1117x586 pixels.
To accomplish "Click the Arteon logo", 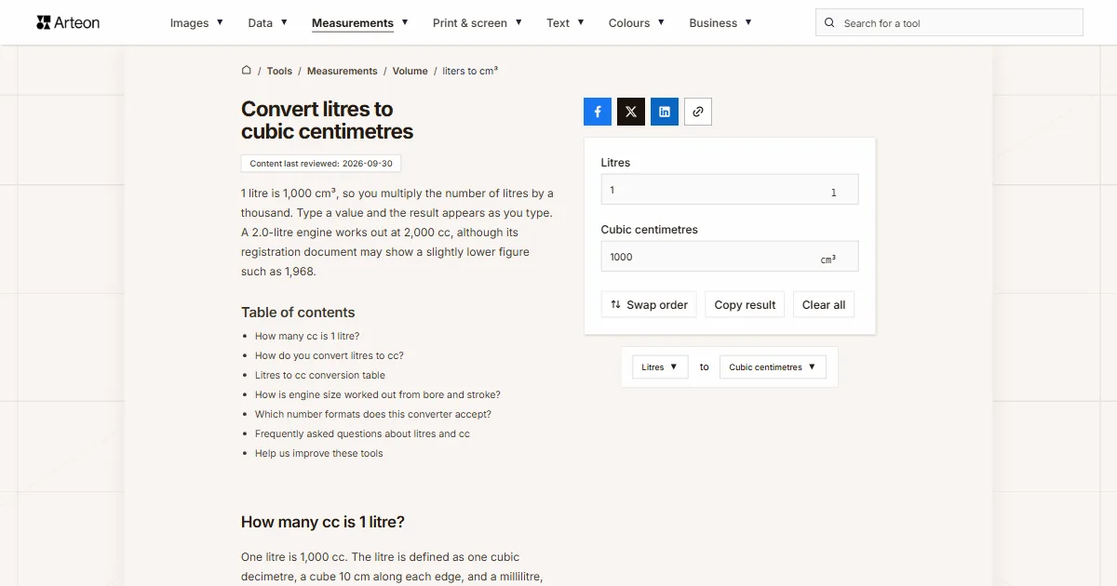I will point(68,22).
